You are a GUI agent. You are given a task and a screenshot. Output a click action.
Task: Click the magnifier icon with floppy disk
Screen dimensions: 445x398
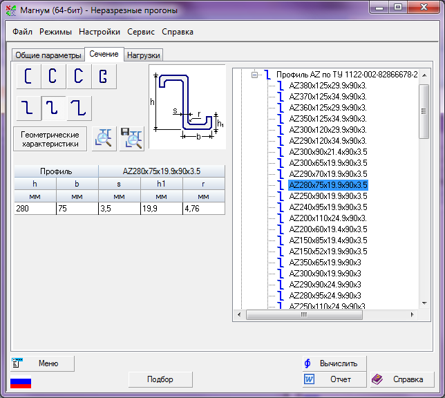[x=131, y=139]
